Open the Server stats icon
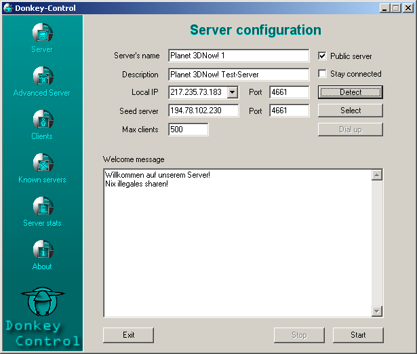 43,206
